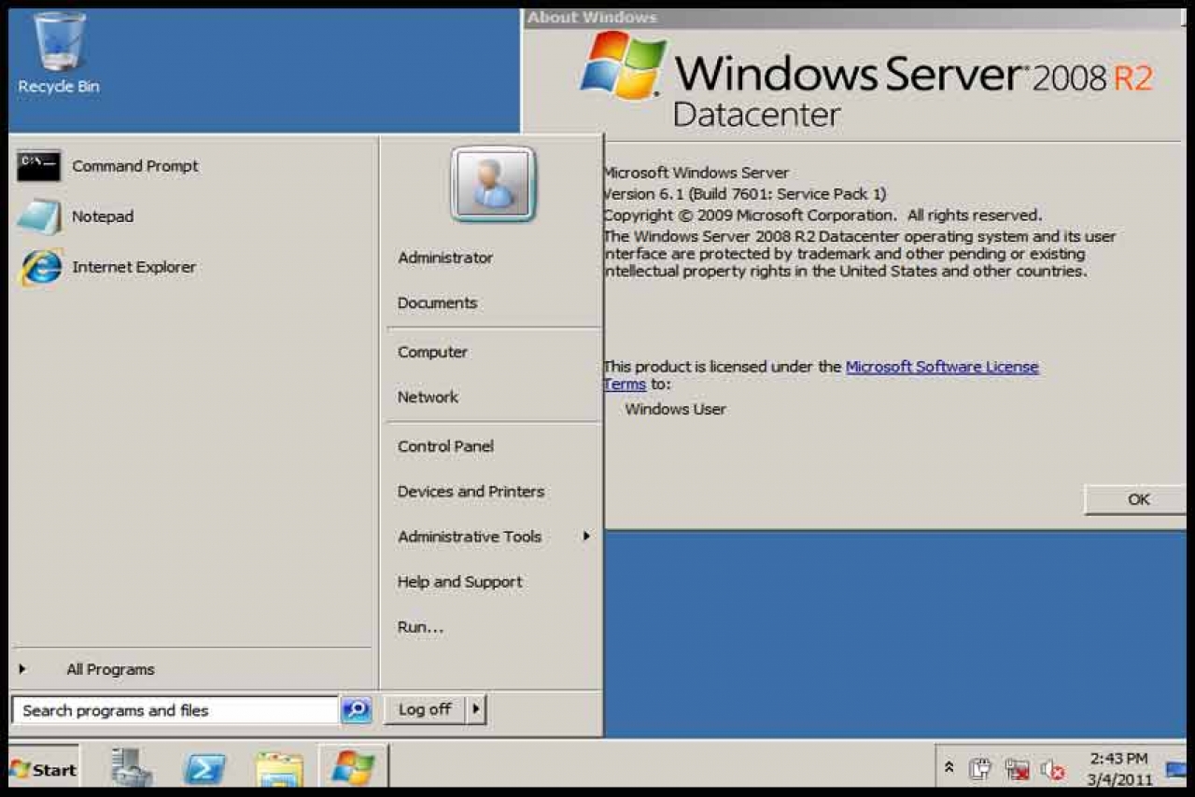Click OK in About Windows dialog
This screenshot has height=797, width=1195.
click(1134, 500)
